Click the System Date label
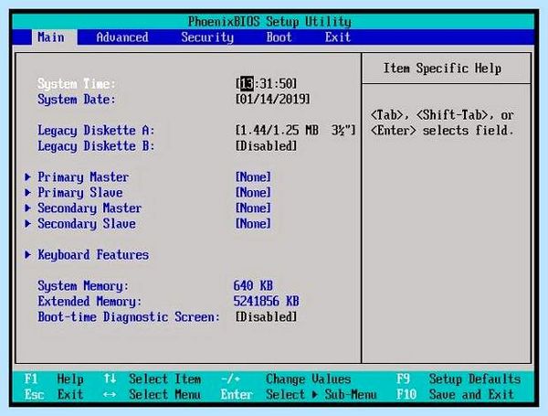 coord(76,100)
